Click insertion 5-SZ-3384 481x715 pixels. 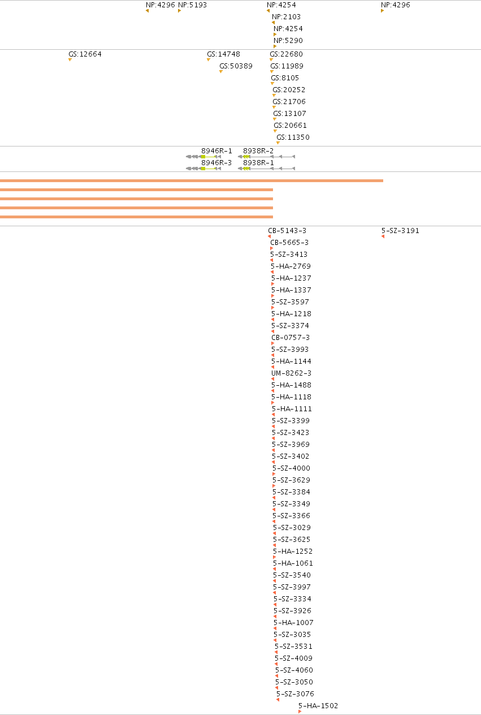pos(291,493)
